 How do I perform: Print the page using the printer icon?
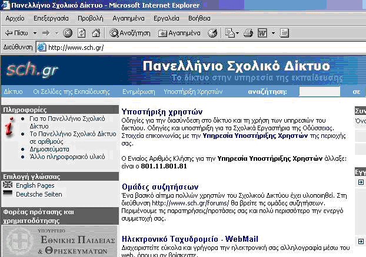pyautogui.click(x=248, y=33)
